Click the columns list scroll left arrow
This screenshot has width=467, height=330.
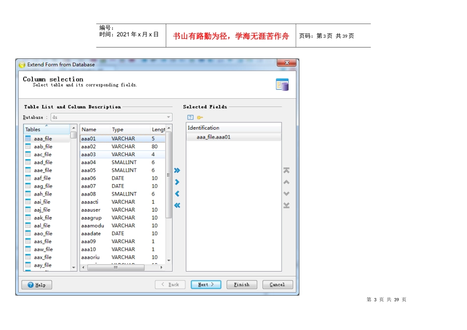83,268
